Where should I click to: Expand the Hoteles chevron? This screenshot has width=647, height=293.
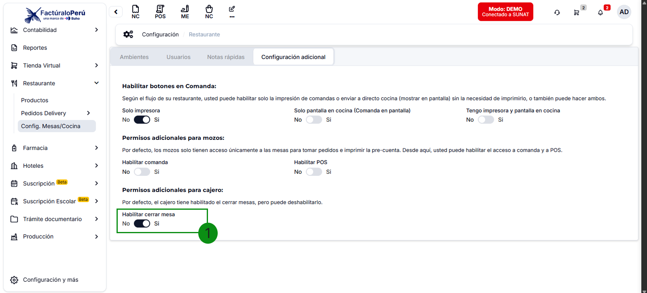(96, 166)
